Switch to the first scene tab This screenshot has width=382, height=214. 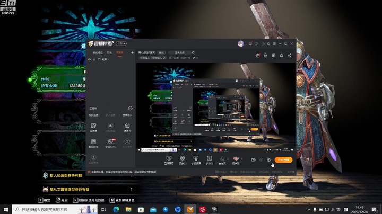[98, 52]
